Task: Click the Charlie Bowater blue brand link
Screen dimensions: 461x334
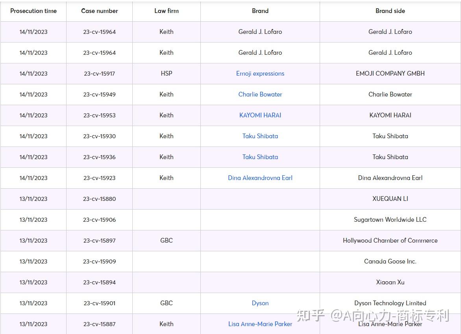Action: 260,95
